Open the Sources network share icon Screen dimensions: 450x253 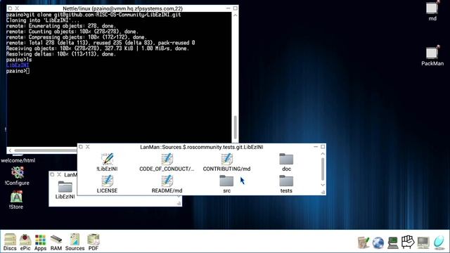(x=75, y=242)
